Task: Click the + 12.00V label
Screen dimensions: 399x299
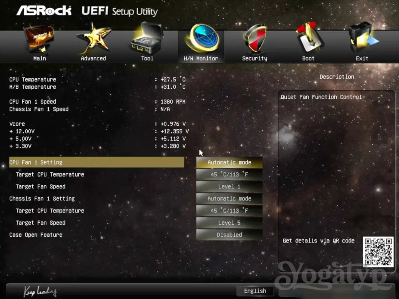Action: click(22, 132)
